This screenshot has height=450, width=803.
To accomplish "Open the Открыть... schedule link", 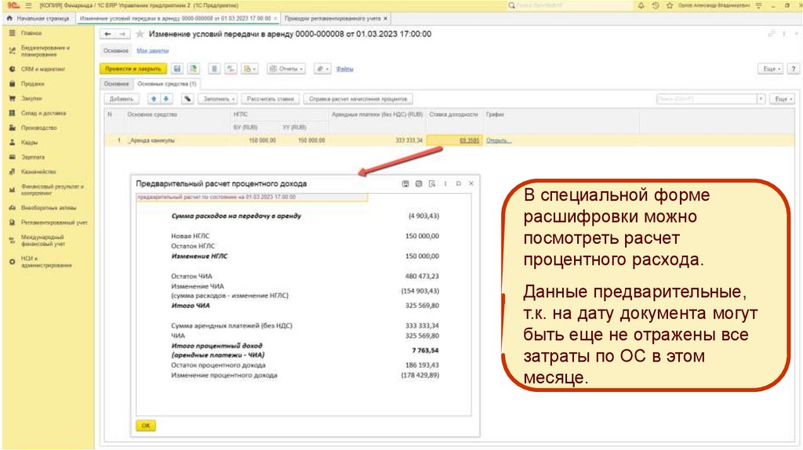I will coord(499,140).
